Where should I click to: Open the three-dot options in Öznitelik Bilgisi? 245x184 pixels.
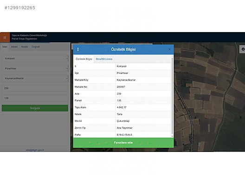78,50
